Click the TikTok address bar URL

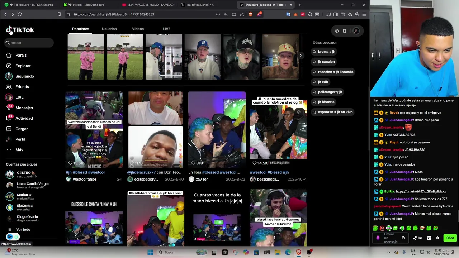114,14
